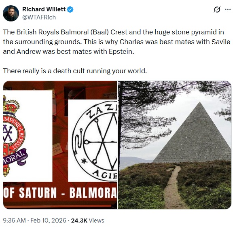Open Richard Willett's profile avatar

click(x=11, y=13)
